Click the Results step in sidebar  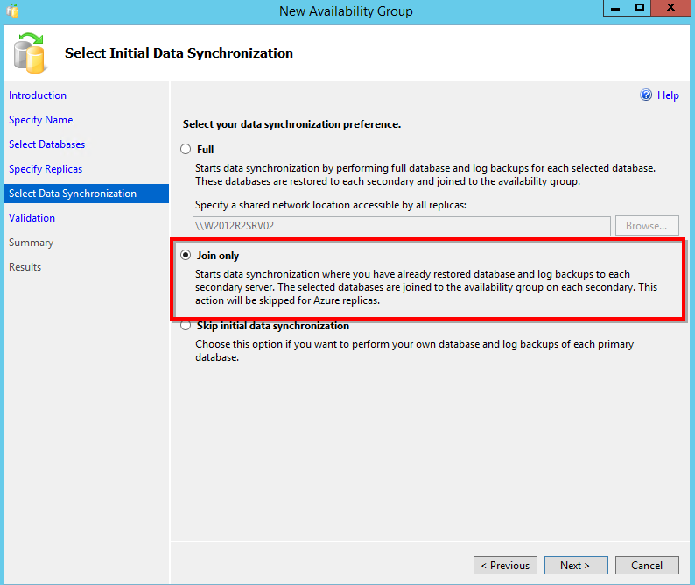25,267
